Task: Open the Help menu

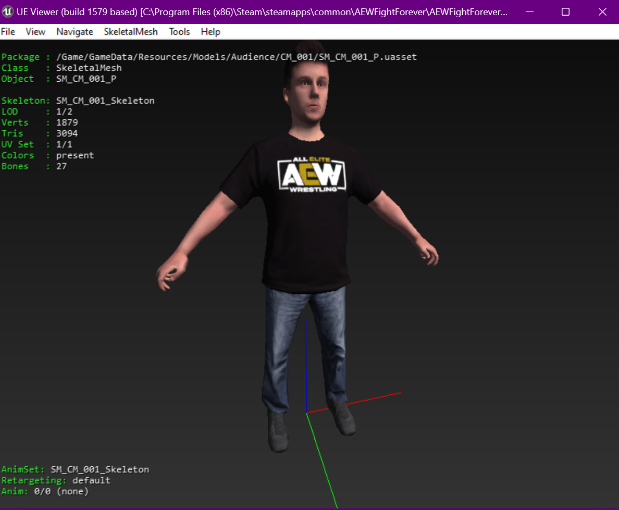Action: point(211,32)
